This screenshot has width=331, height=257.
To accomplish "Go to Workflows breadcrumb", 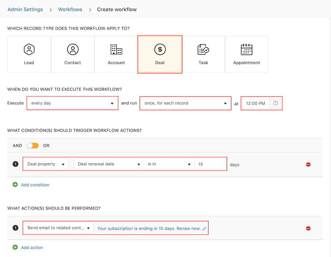I will 70,9.
